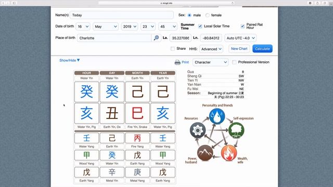
Task: Click the year stem Earth Yin character
Action: coord(163,92)
